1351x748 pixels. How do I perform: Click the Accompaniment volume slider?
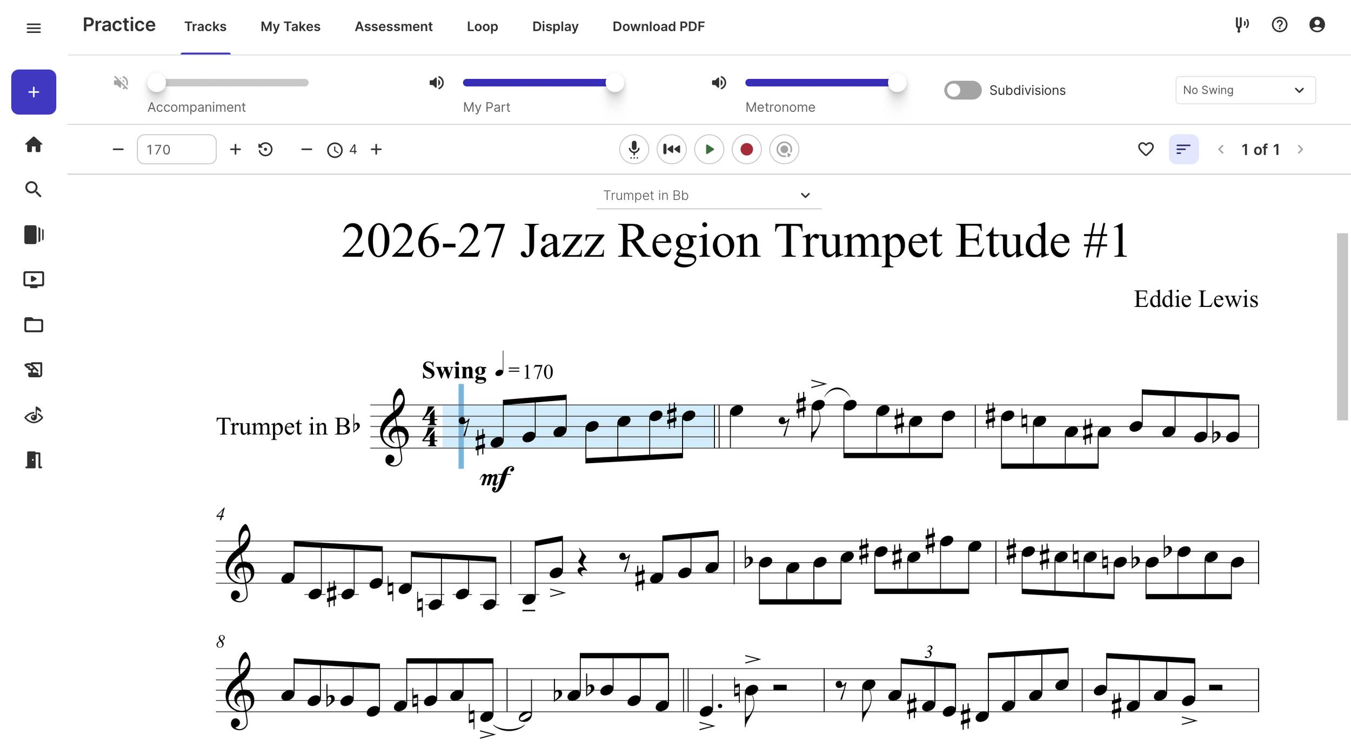(x=228, y=83)
